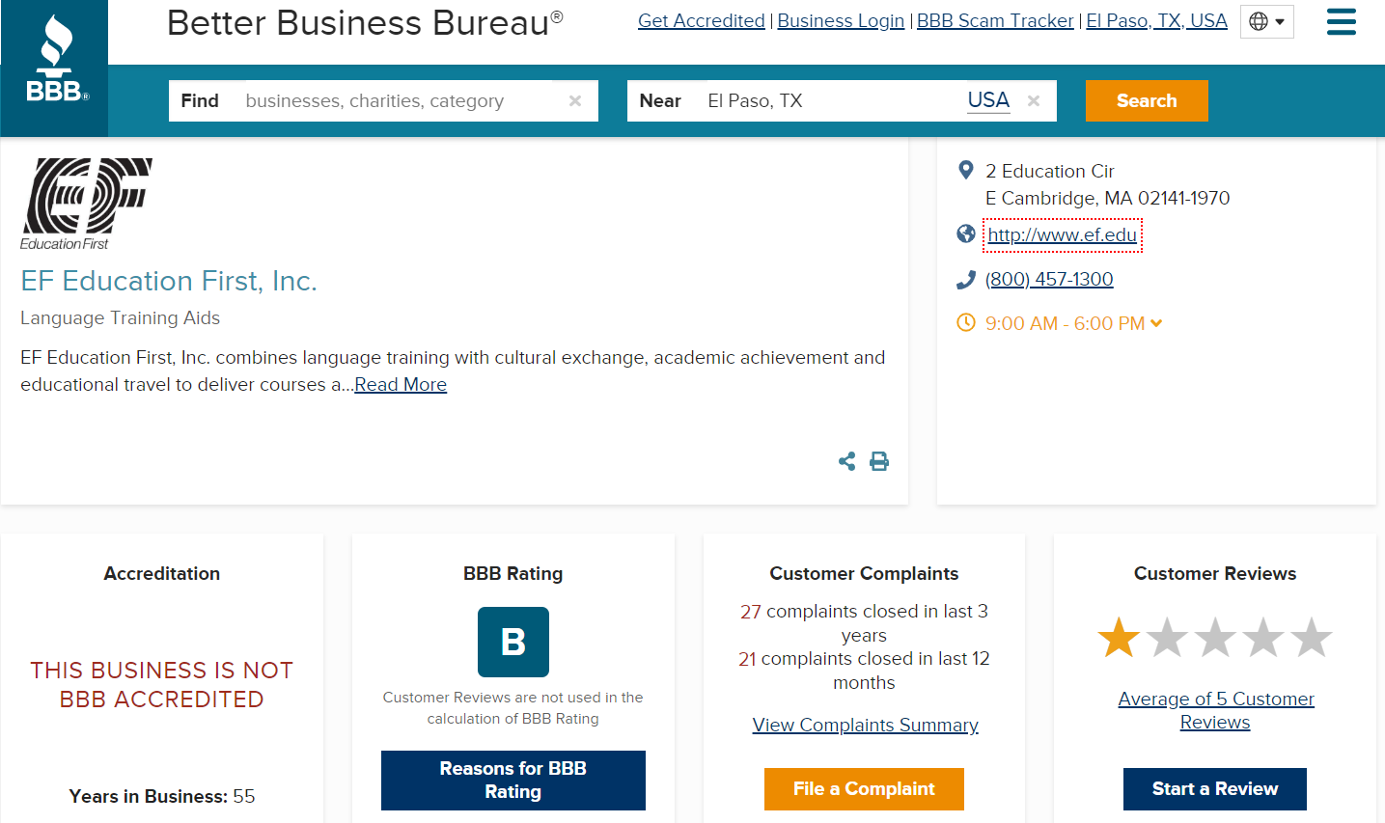Open the Get Accredited link
Screen dimensions: 1385x823
(x=702, y=21)
